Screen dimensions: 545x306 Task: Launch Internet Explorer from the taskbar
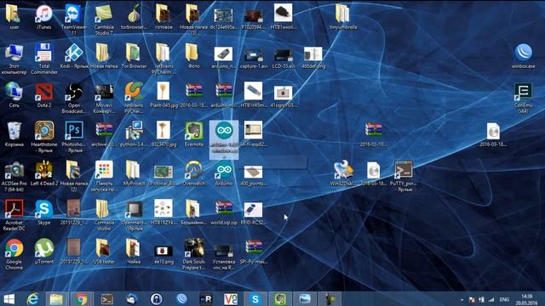point(32,299)
